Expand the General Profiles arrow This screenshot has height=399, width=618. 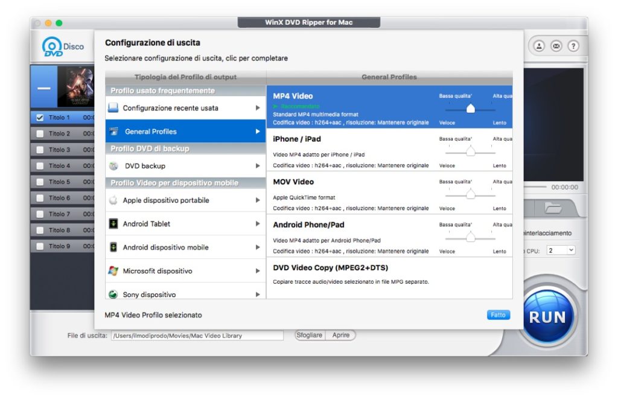pos(258,132)
